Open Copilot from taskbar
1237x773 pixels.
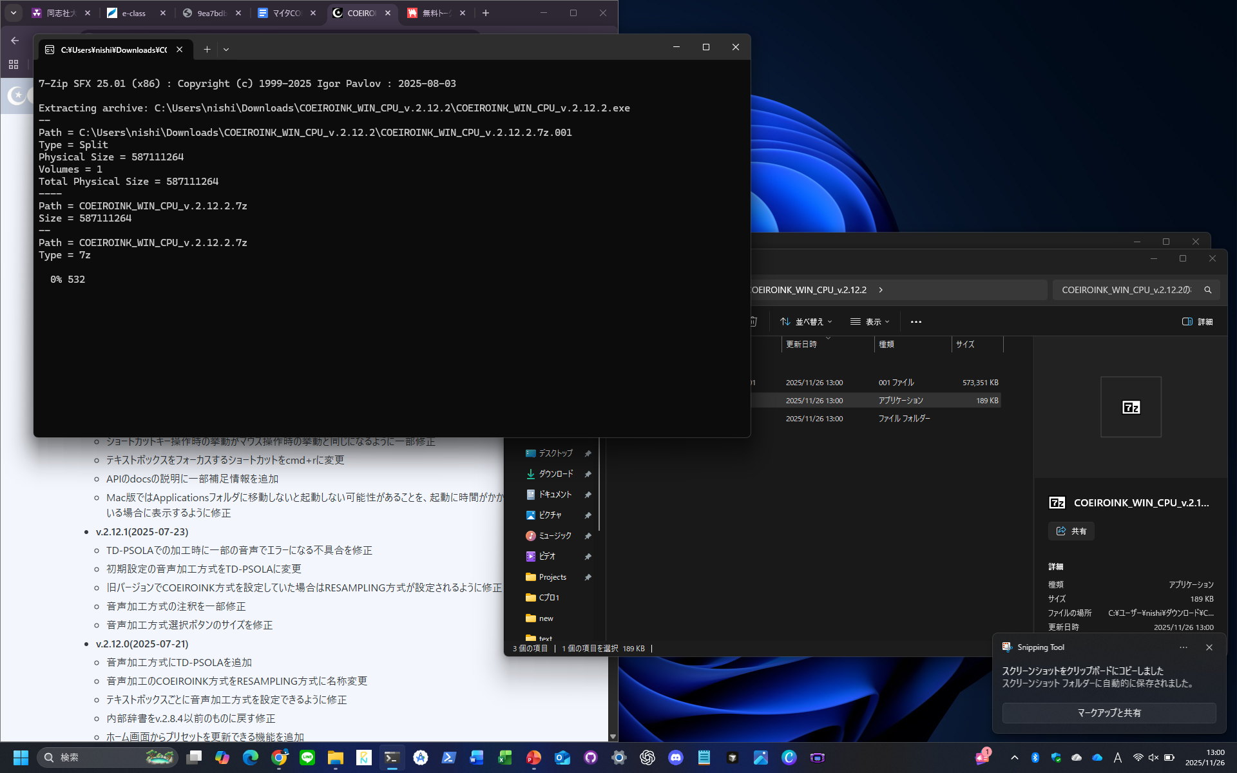pos(222,758)
